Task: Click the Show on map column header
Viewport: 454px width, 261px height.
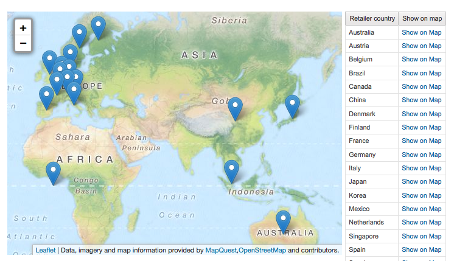Action: [x=422, y=18]
